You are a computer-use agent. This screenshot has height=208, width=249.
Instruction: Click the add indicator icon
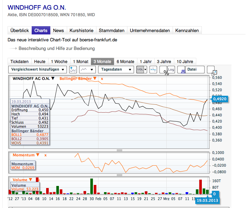click(x=73, y=70)
